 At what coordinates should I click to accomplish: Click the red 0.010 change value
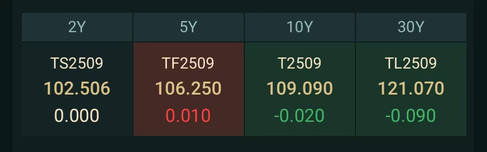pos(188,116)
